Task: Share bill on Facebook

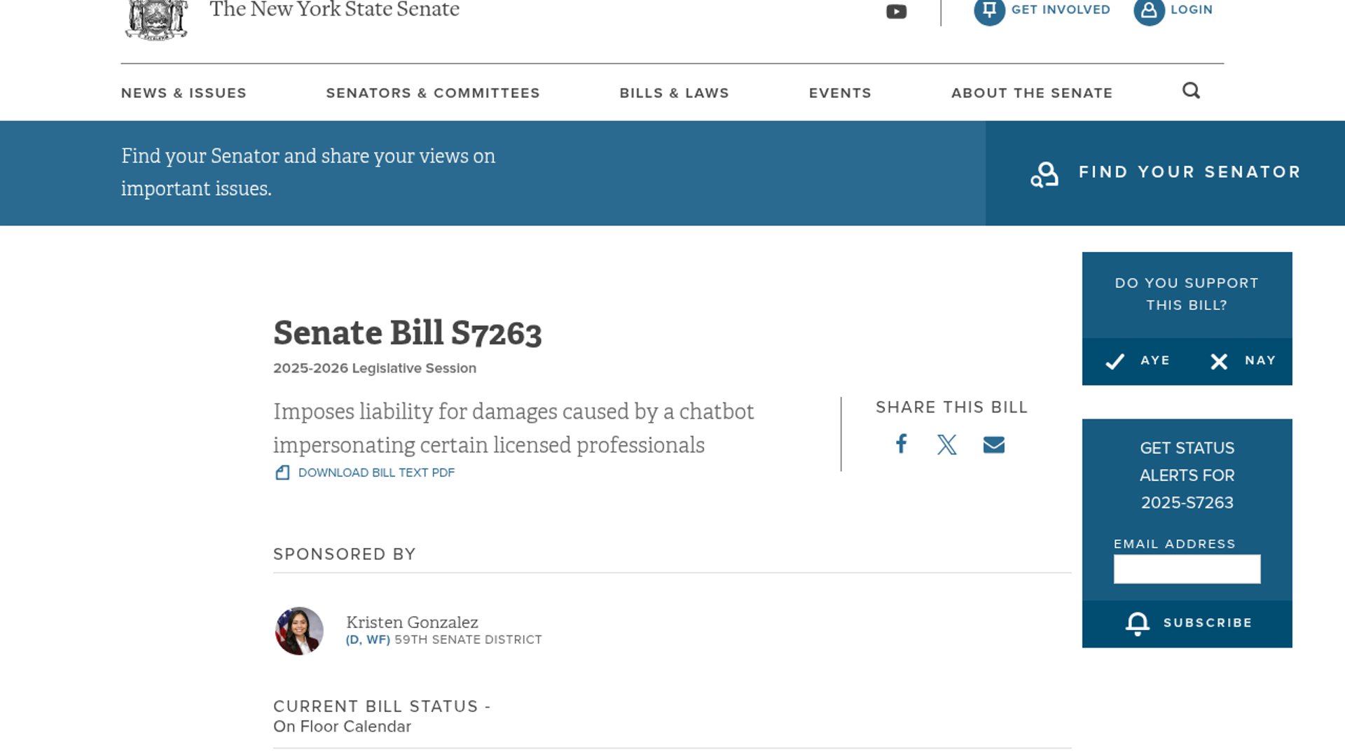Action: tap(902, 444)
